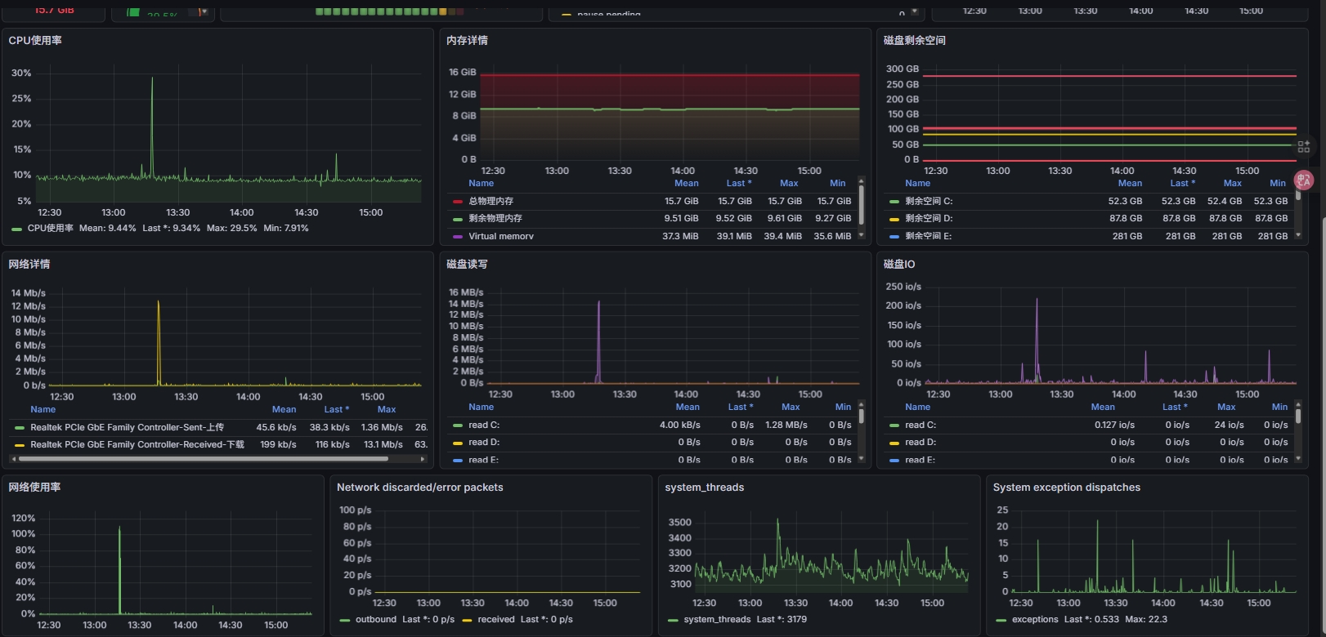Sort 磁盘IO legend by Name
This screenshot has width=1326, height=637.
(918, 407)
